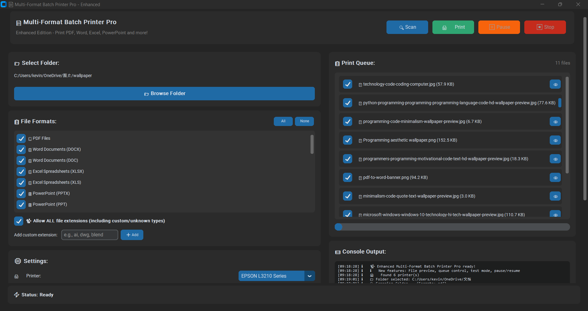Click the Scan button with magnifier icon
Image resolution: width=588 pixels, height=311 pixels.
[407, 27]
